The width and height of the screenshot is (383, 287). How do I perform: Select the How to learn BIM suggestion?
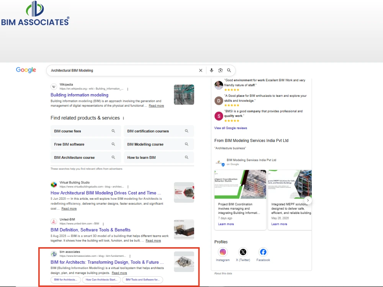pos(159,157)
